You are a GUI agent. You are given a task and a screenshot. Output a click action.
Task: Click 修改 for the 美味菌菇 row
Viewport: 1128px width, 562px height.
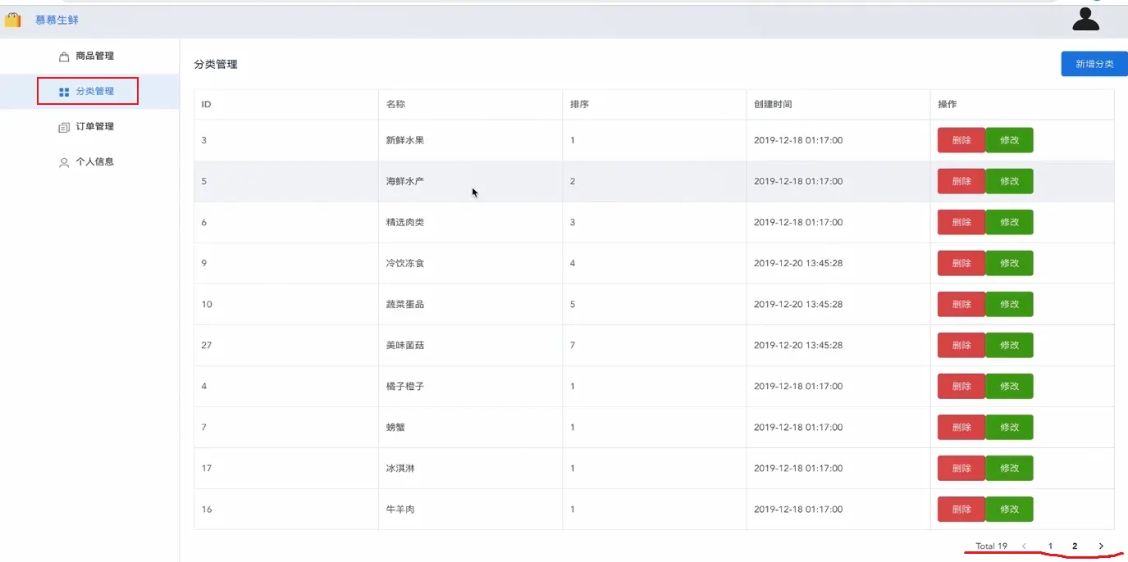(x=1009, y=345)
